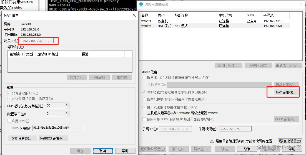Open DNS 设置(D)... in NAT dialog
The image size is (306, 155).
click(22, 138)
